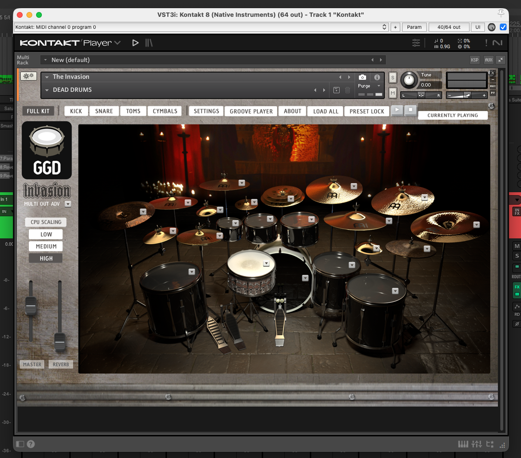521x458 pixels.
Task: Open the mixer faders icon in footer
Action: (476, 444)
